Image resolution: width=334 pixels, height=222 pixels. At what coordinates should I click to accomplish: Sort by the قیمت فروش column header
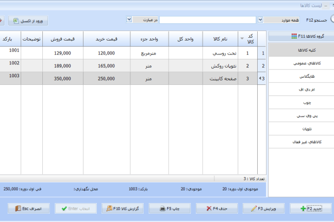click(63, 39)
